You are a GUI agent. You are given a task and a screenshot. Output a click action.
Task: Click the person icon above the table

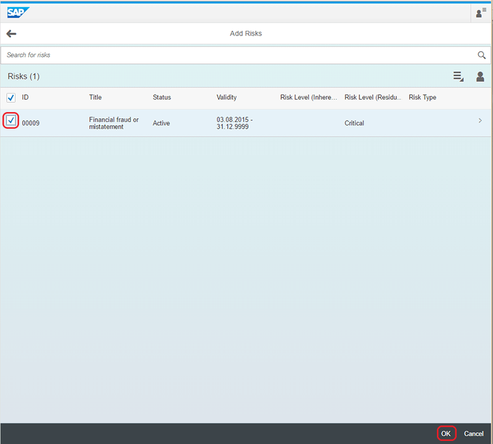480,76
